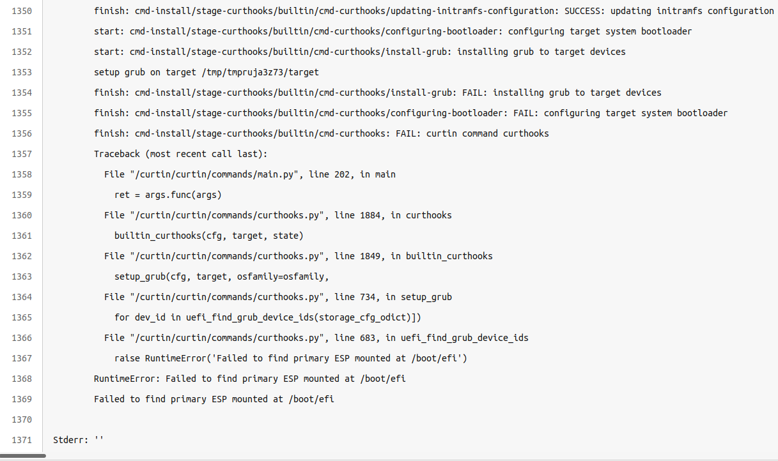This screenshot has height=461, width=778.
Task: Select line number 1354
Action: [x=22, y=93]
